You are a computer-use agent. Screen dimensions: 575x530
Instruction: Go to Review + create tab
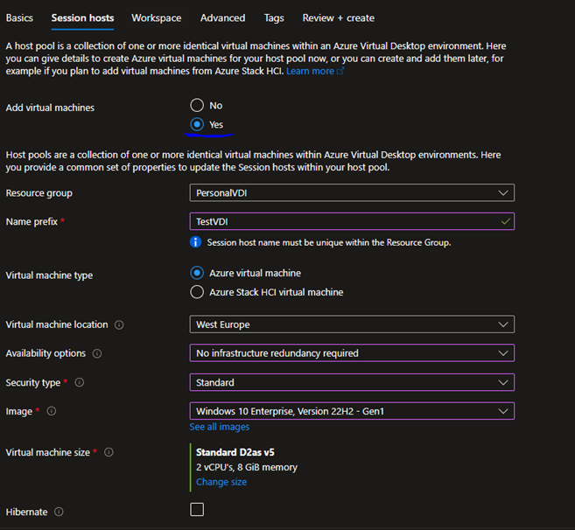[338, 17]
